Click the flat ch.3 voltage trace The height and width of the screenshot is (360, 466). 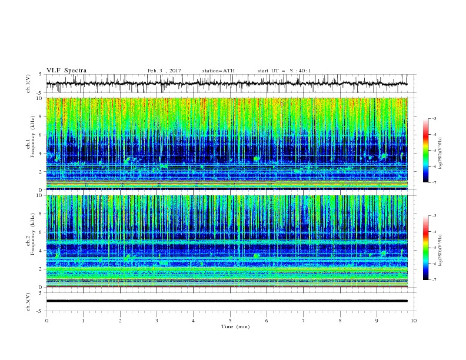coord(227,301)
